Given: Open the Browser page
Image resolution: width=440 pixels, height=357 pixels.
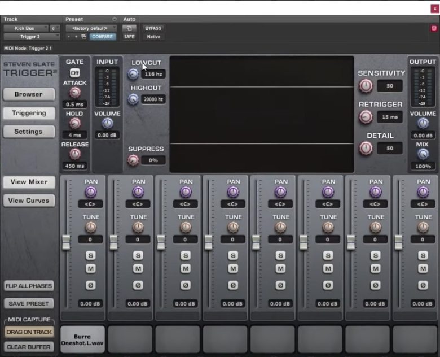Looking at the screenshot, I should [x=29, y=94].
